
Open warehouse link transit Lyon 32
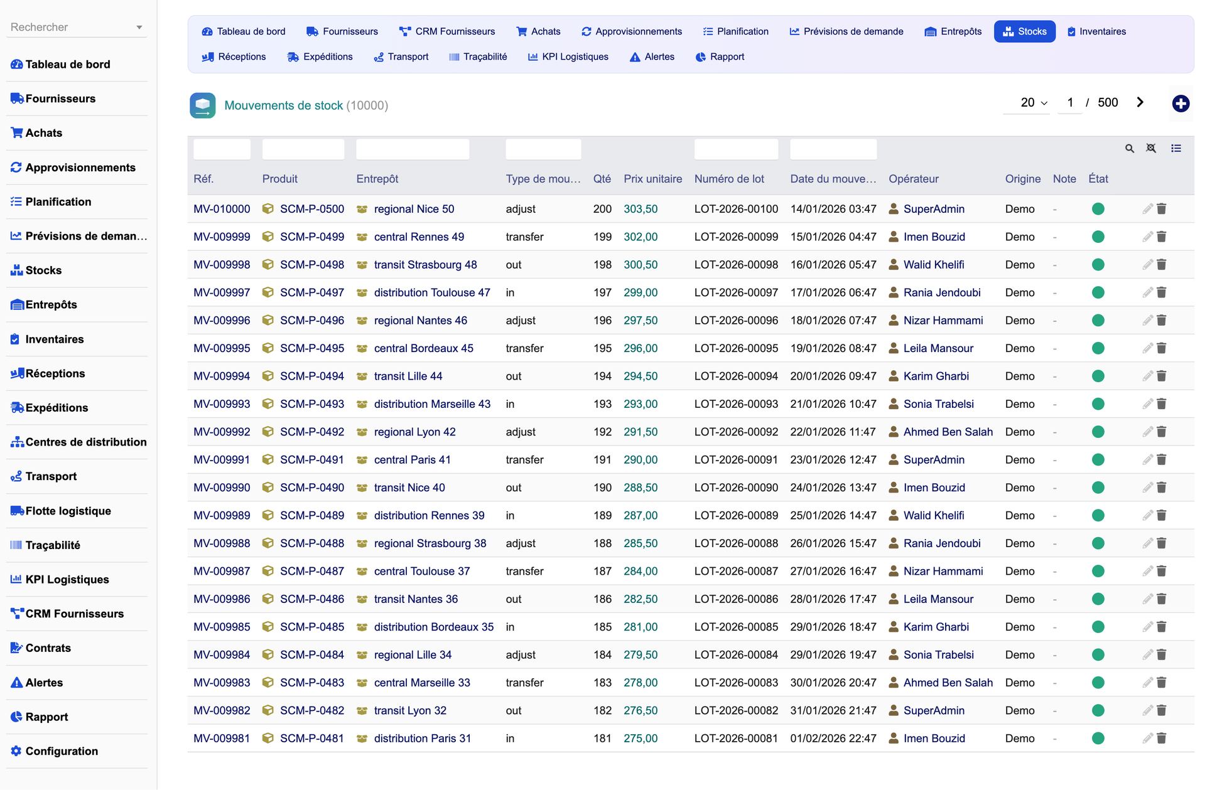tap(410, 710)
